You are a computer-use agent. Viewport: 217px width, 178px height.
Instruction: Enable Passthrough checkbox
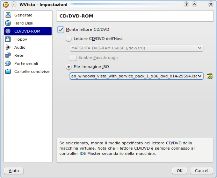point(73,58)
